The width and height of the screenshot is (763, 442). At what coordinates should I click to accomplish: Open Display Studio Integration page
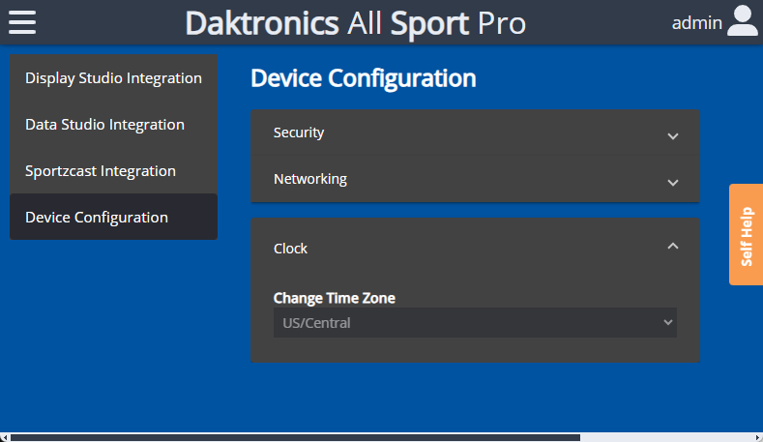tap(113, 78)
